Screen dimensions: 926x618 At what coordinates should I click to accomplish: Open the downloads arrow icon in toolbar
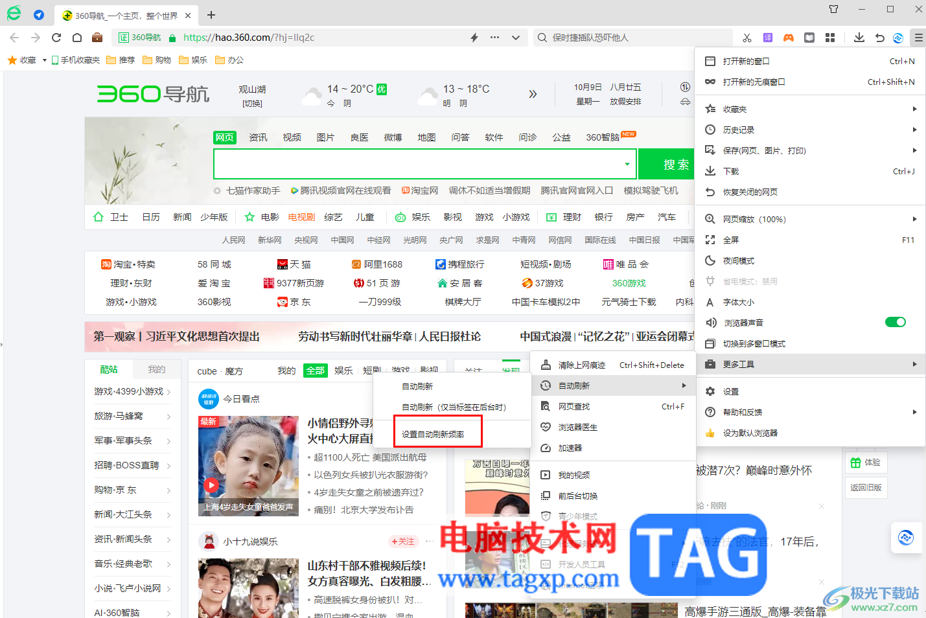pos(859,38)
